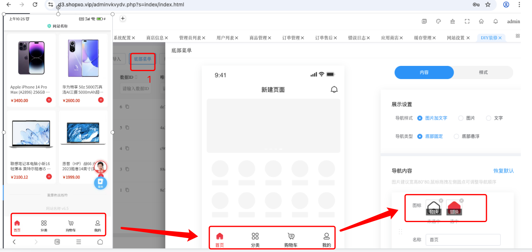Screen dimensions: 532x252
Task: Click the 恢复默认 link
Action: (504, 171)
